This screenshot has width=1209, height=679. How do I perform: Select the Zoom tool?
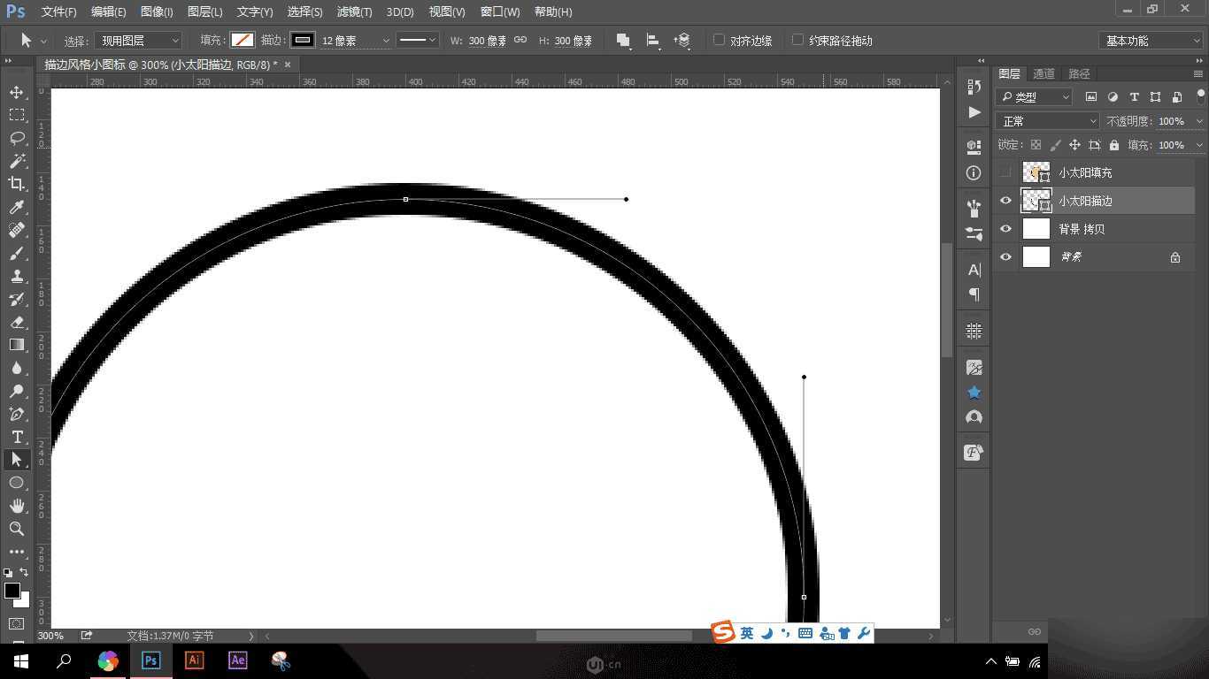point(17,529)
